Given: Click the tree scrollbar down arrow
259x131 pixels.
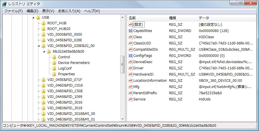Looking at the screenshot, I should click(x=123, y=119).
